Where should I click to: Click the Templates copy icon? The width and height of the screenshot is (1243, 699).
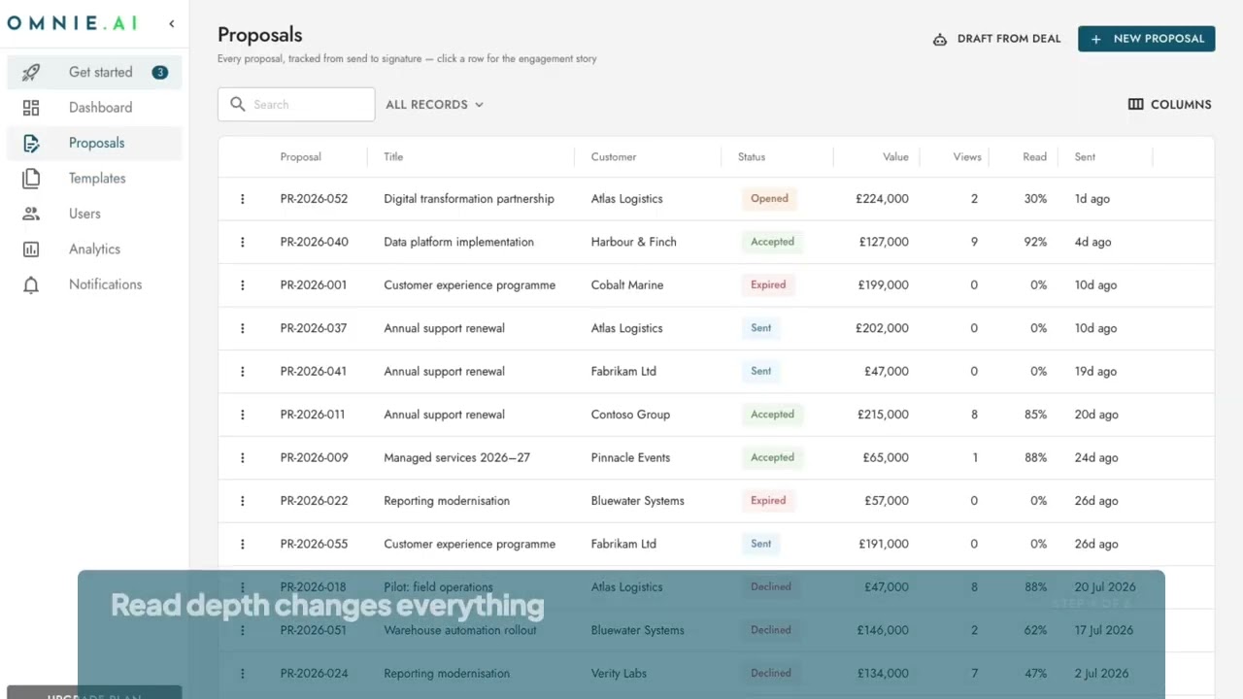point(31,179)
